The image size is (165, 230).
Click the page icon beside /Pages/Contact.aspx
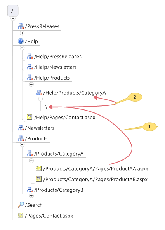pyautogui.click(x=21, y=216)
